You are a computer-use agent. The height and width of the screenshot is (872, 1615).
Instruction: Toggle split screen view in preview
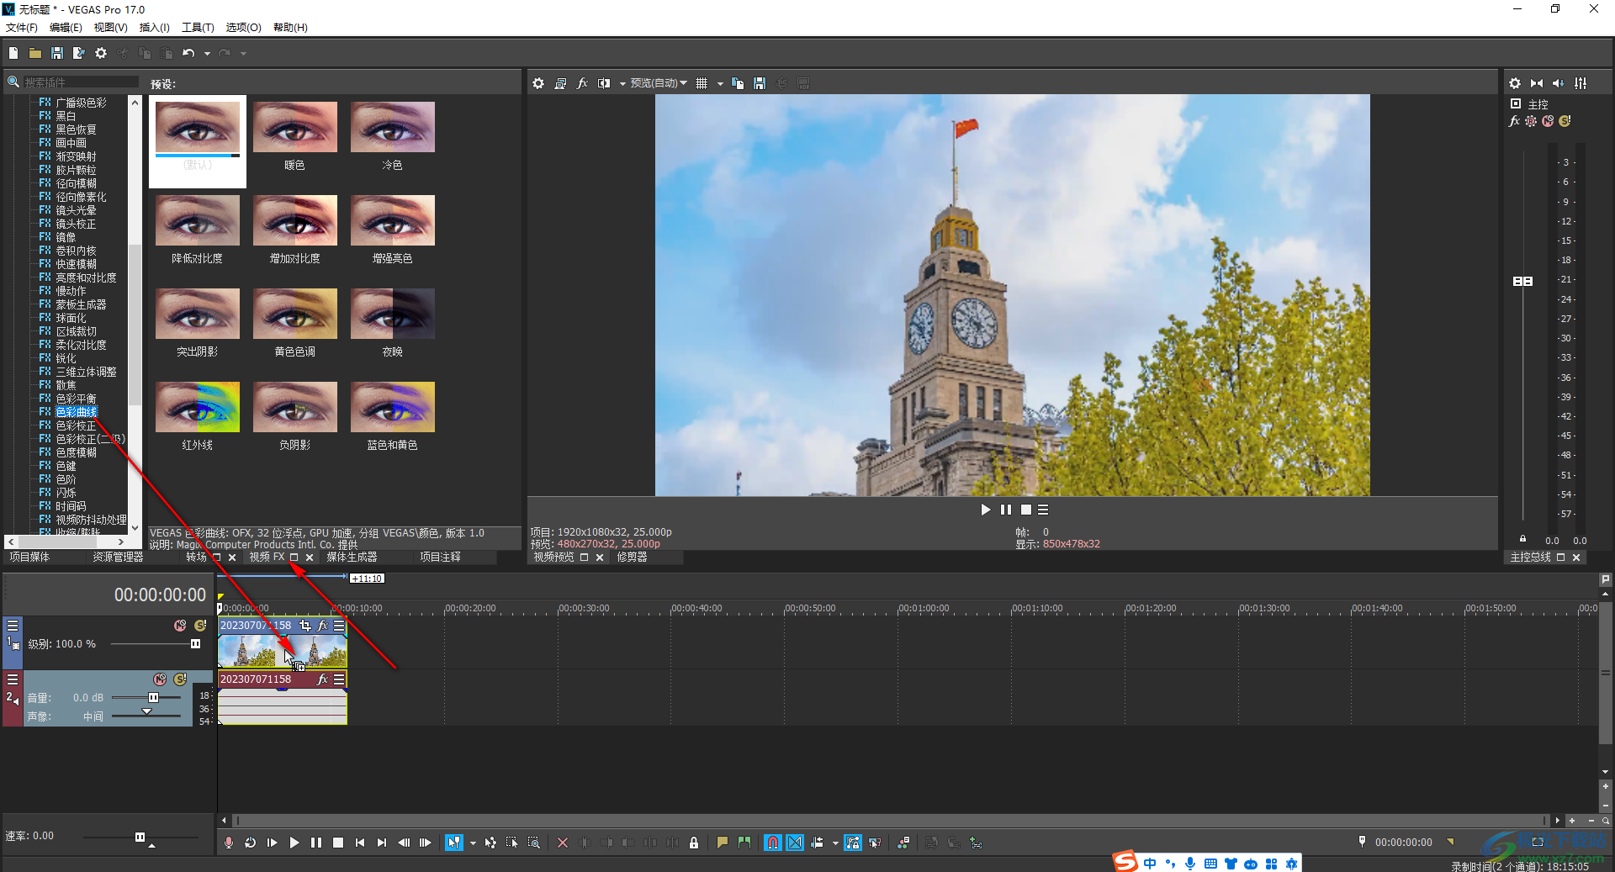pos(604,83)
